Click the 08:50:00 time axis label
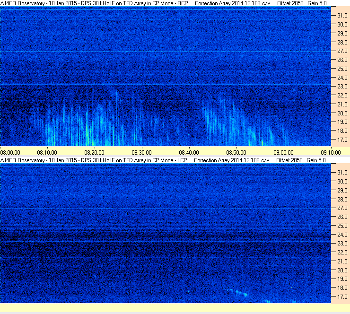The width and height of the screenshot is (350, 314). [236, 153]
